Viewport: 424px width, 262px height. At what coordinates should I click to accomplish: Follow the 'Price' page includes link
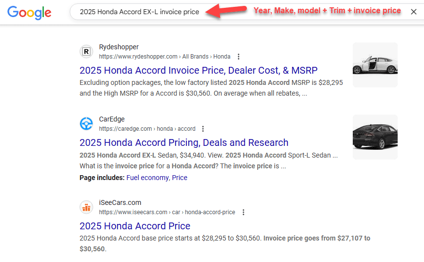(180, 178)
